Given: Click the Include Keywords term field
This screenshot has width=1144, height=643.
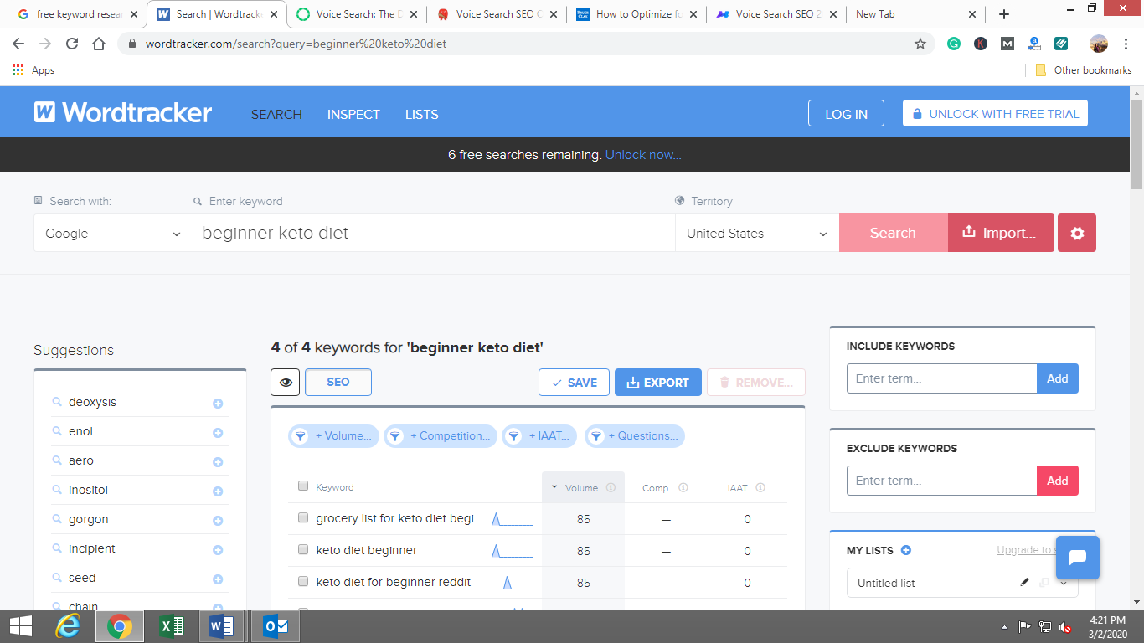Looking at the screenshot, I should (941, 378).
